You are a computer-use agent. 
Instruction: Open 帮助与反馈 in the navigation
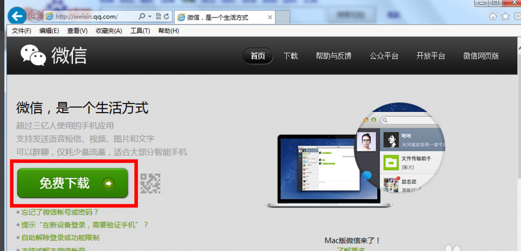pyautogui.click(x=333, y=56)
